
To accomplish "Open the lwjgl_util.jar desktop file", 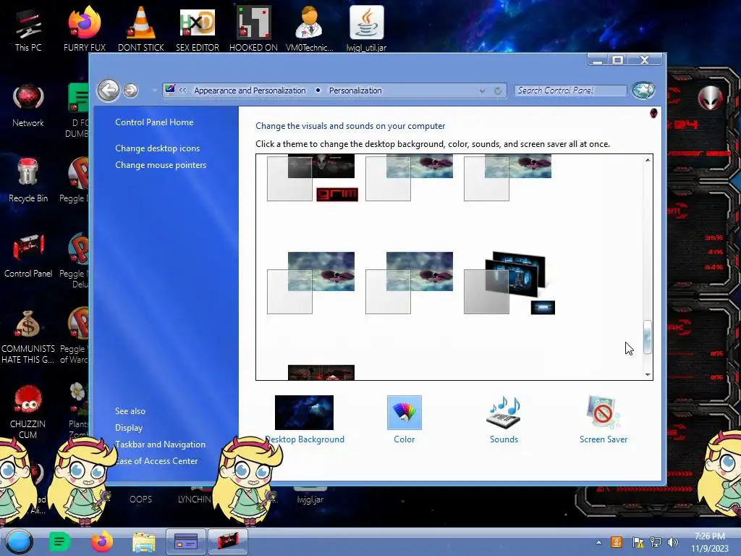I will point(366,29).
